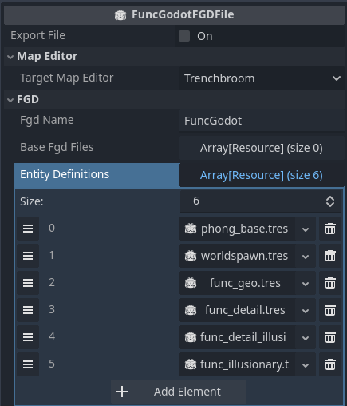This screenshot has width=347, height=406.
Task: Collapse the Entity Definitions array (size 6)
Action: point(262,175)
